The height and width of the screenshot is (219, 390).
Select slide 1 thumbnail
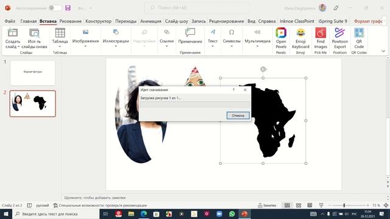[x=32, y=73]
